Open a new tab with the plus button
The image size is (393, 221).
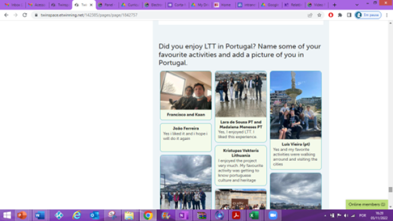pyautogui.click(x=335, y=5)
